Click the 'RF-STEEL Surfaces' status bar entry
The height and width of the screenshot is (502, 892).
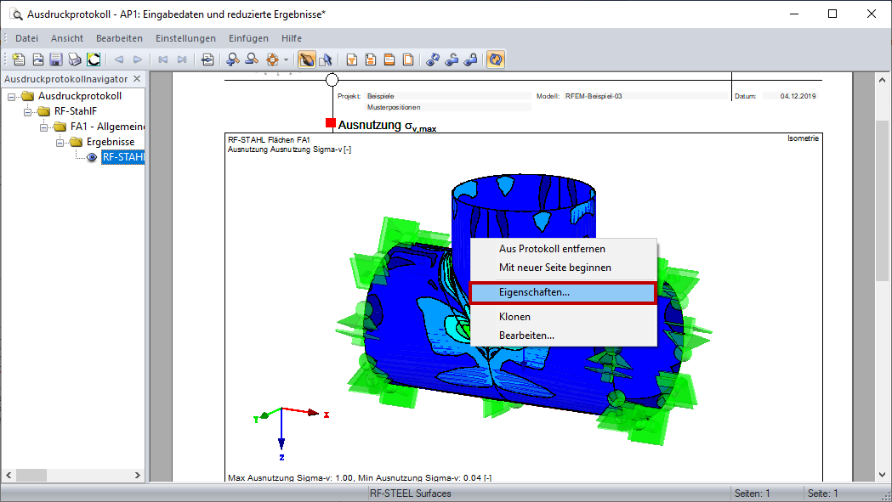click(410, 494)
